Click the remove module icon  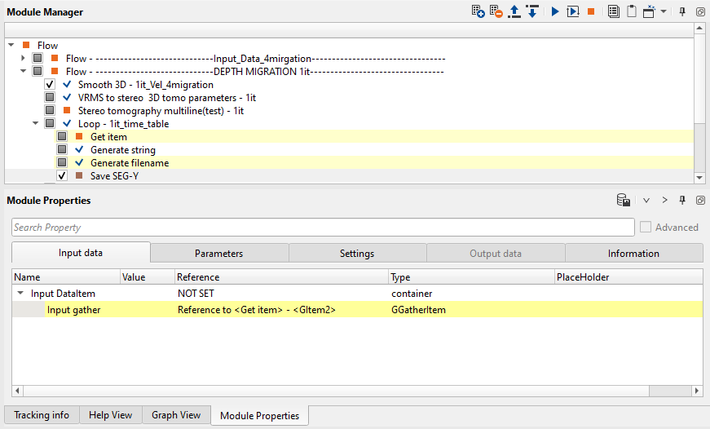pyautogui.click(x=496, y=11)
